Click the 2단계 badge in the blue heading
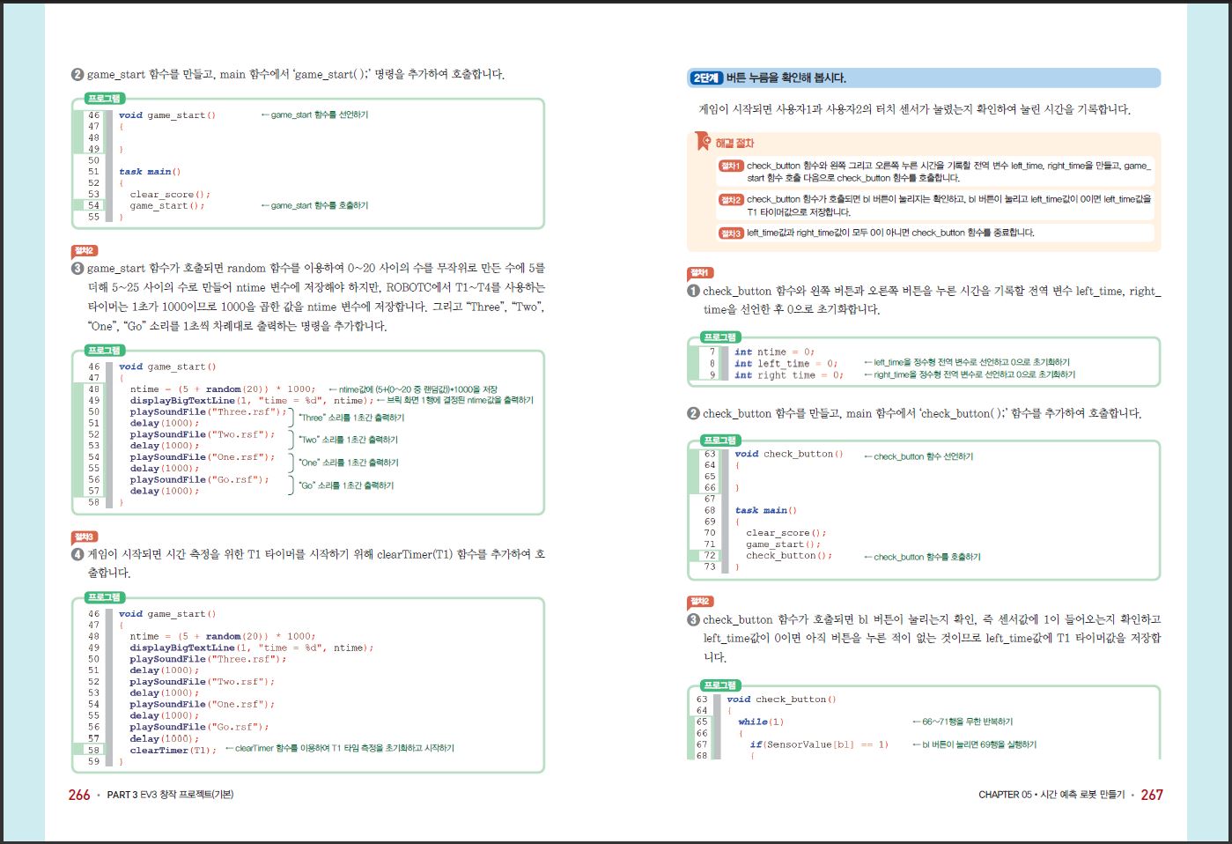 [x=705, y=78]
